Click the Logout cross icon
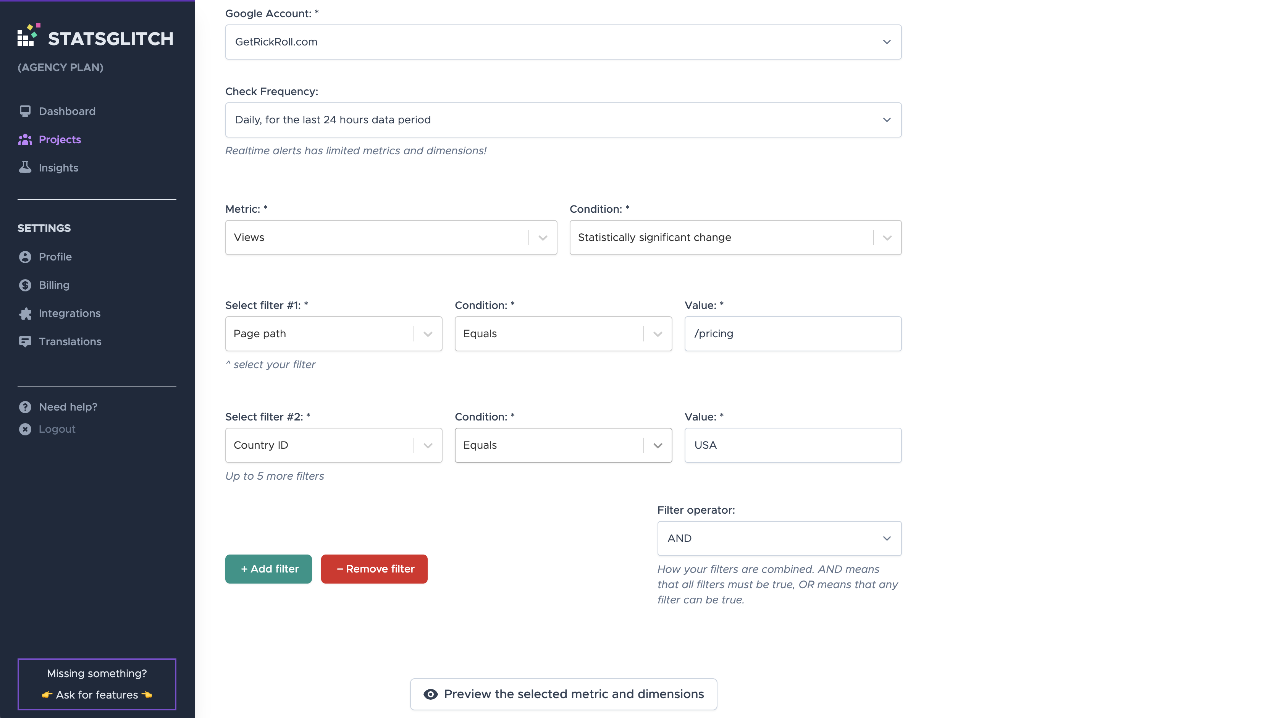 click(25, 429)
